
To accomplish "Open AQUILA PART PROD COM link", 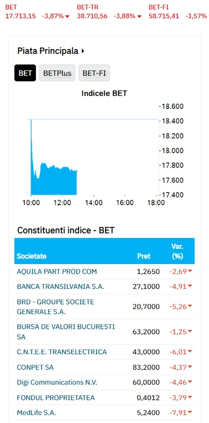I will click(56, 271).
